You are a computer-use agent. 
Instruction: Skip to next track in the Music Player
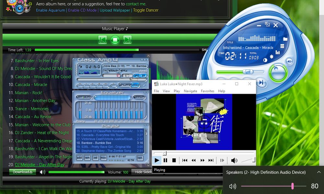(127, 40)
